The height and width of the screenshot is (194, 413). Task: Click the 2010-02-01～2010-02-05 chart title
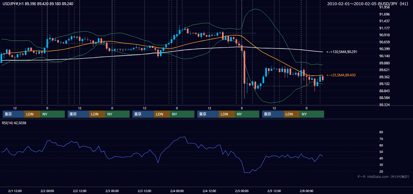pyautogui.click(x=368, y=4)
